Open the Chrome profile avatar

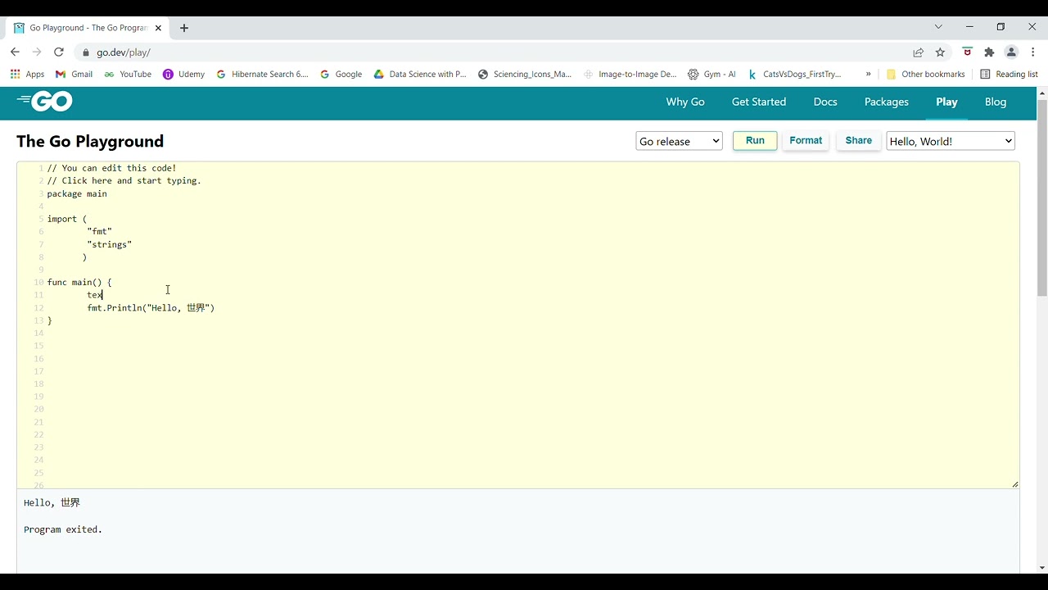tap(1011, 52)
